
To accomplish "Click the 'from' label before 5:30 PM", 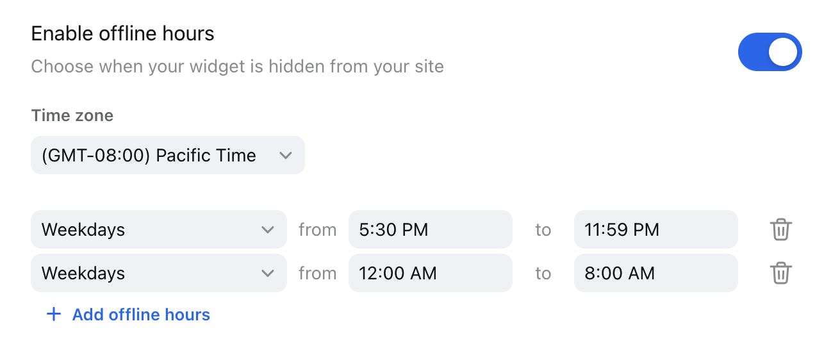I will click(x=318, y=229).
